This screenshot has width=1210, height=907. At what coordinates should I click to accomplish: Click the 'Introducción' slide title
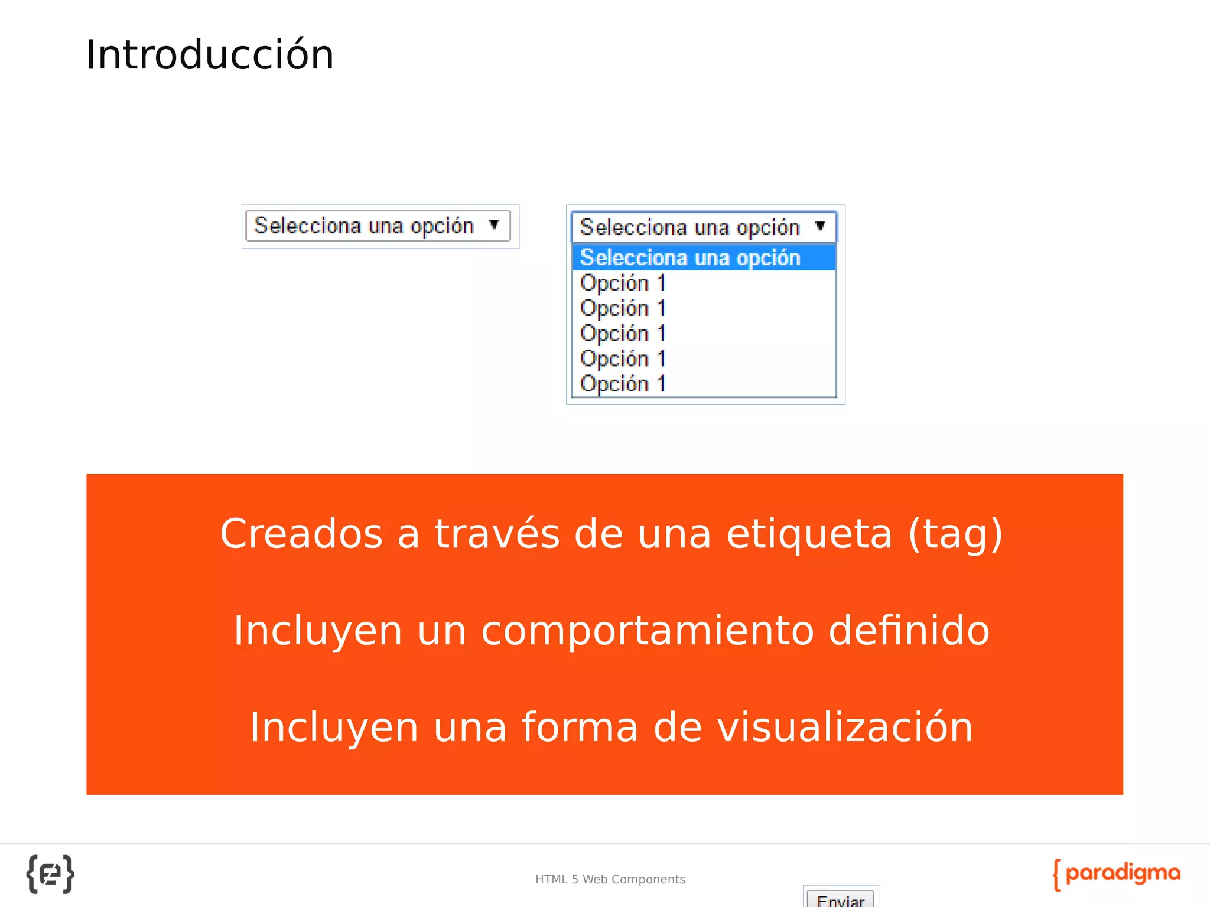tap(210, 55)
